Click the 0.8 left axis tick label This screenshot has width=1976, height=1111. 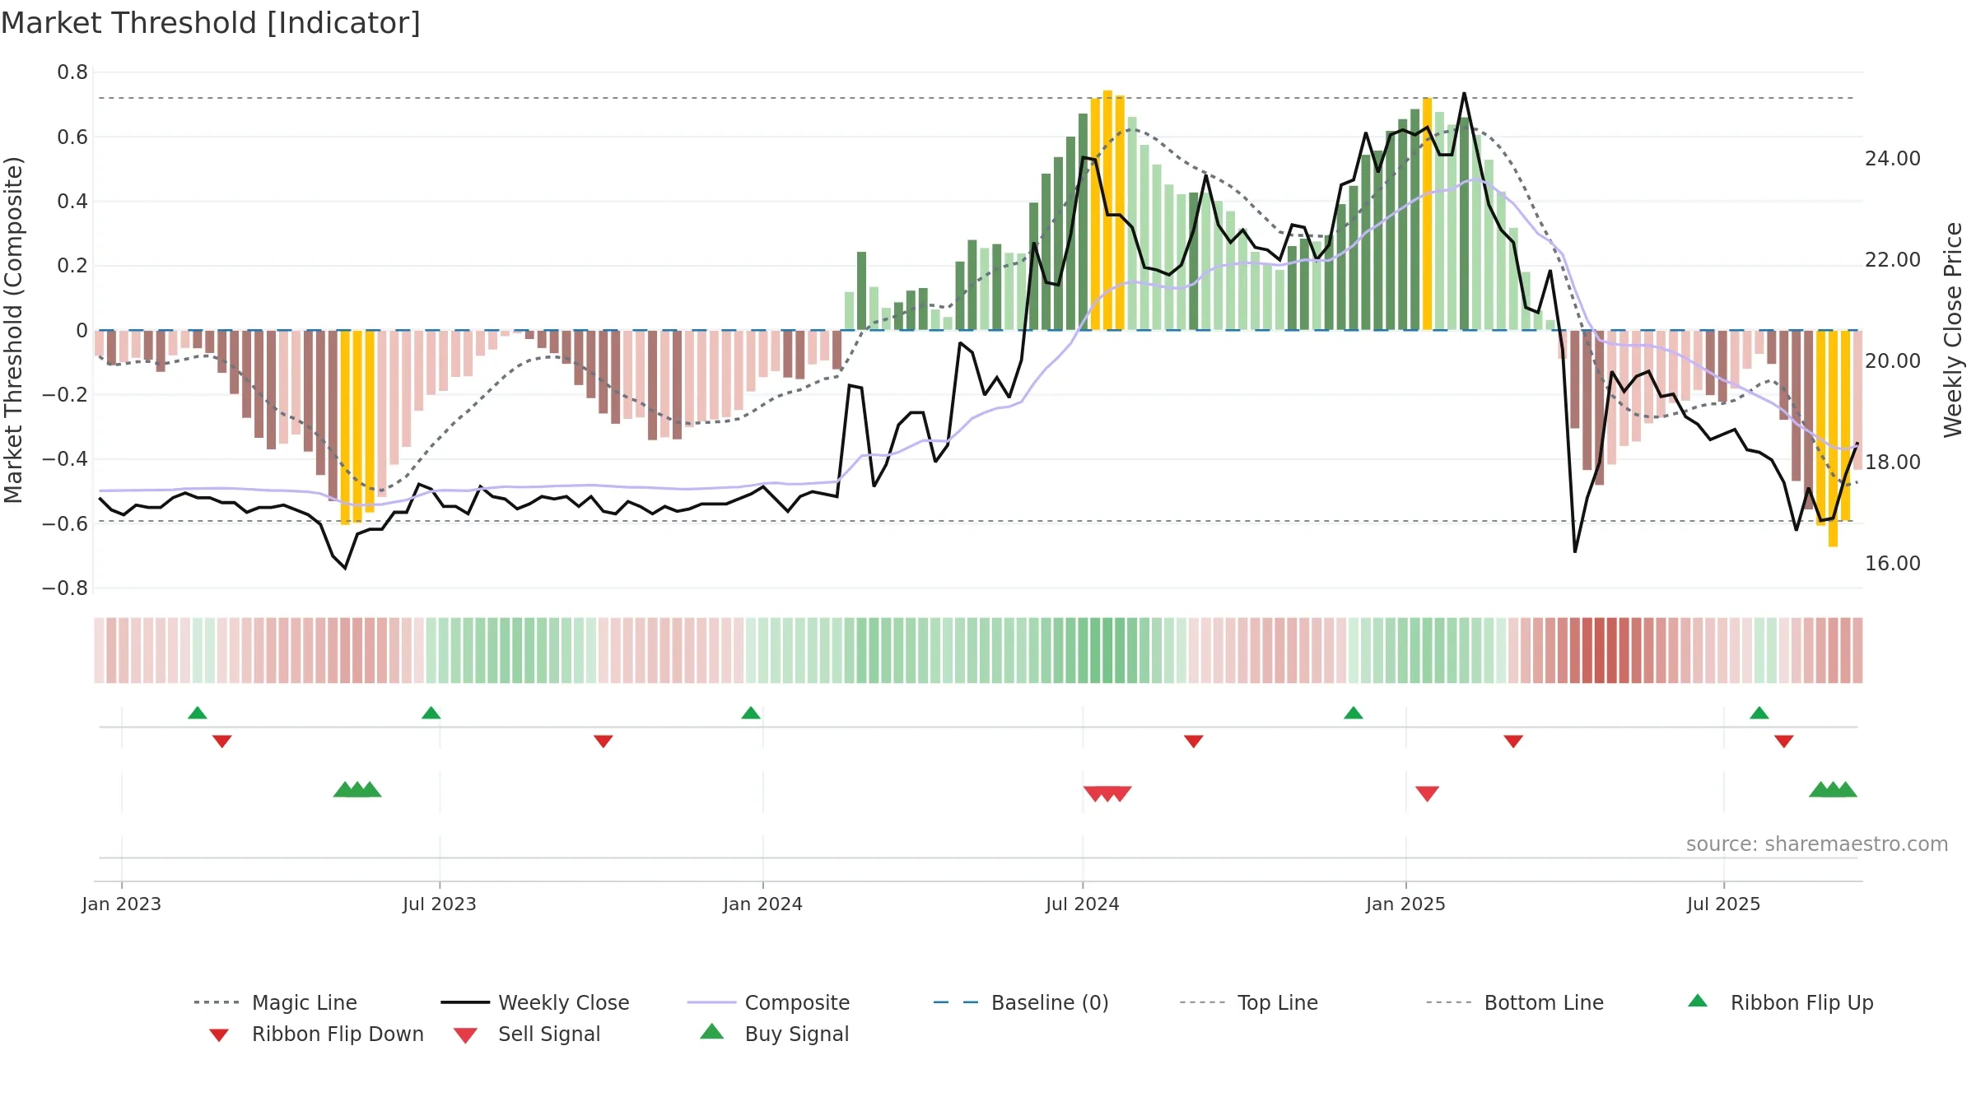click(x=72, y=72)
